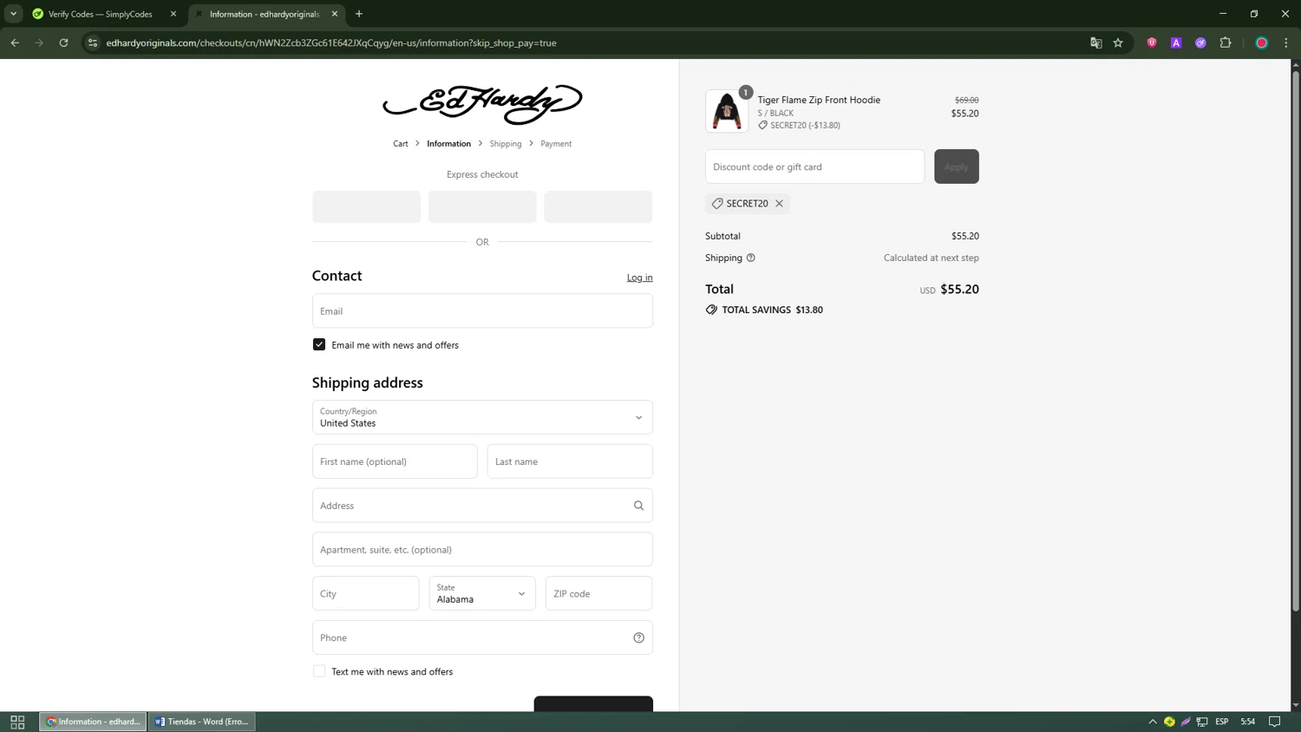Click the taskbar clock showing 5:54
Screen dimensions: 1301x732
click(x=1248, y=722)
